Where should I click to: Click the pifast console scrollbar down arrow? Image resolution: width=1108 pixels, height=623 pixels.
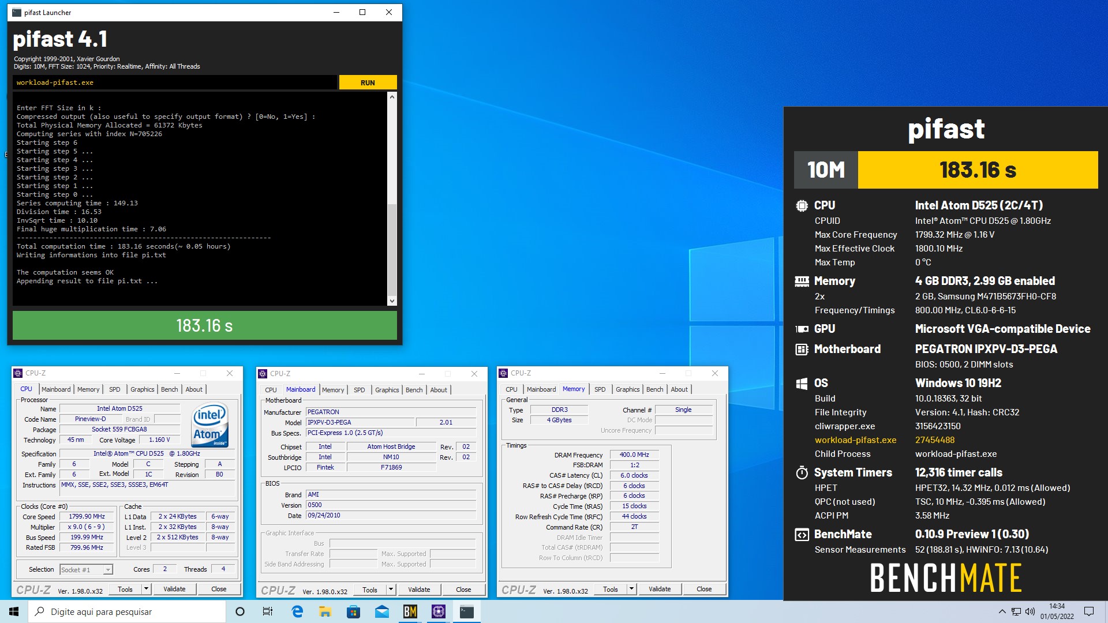click(392, 301)
